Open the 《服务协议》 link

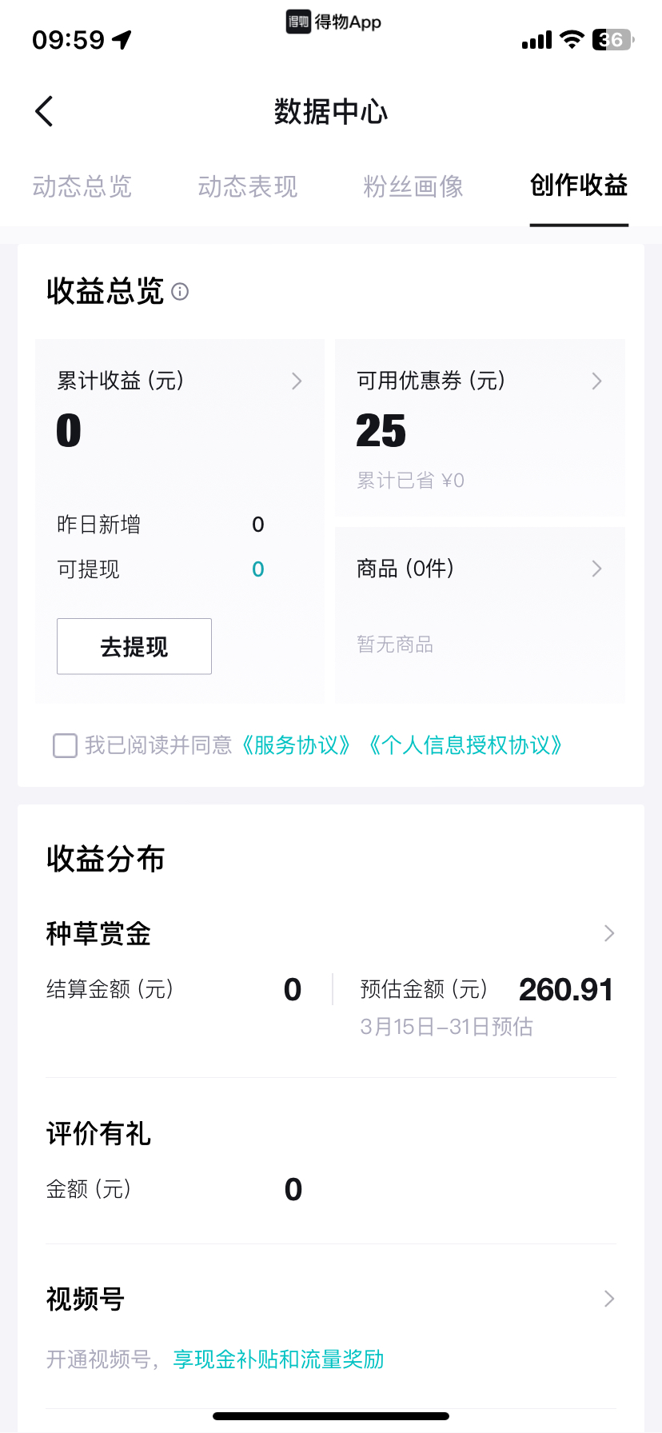point(296,745)
